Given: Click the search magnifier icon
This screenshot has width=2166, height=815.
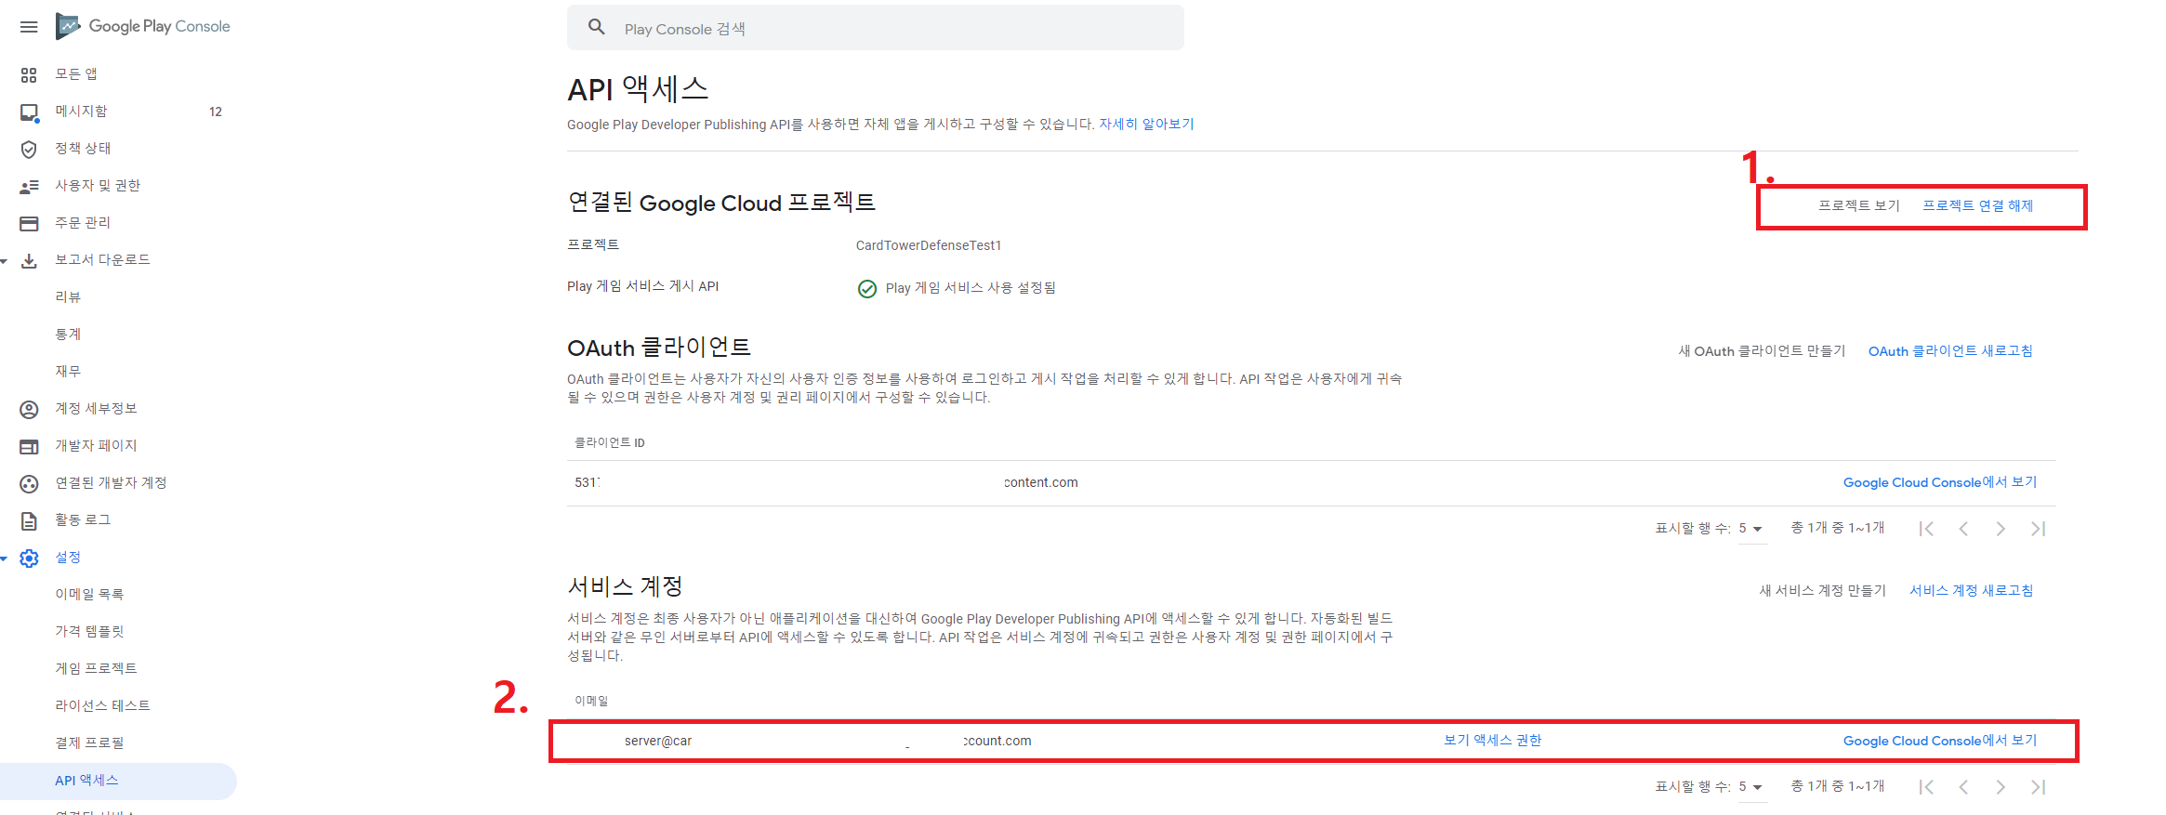Looking at the screenshot, I should click(x=597, y=27).
